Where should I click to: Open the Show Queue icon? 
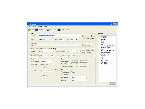pyautogui.click(x=48, y=30)
